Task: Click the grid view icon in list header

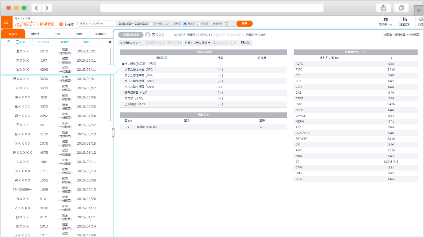Action: coord(110,42)
